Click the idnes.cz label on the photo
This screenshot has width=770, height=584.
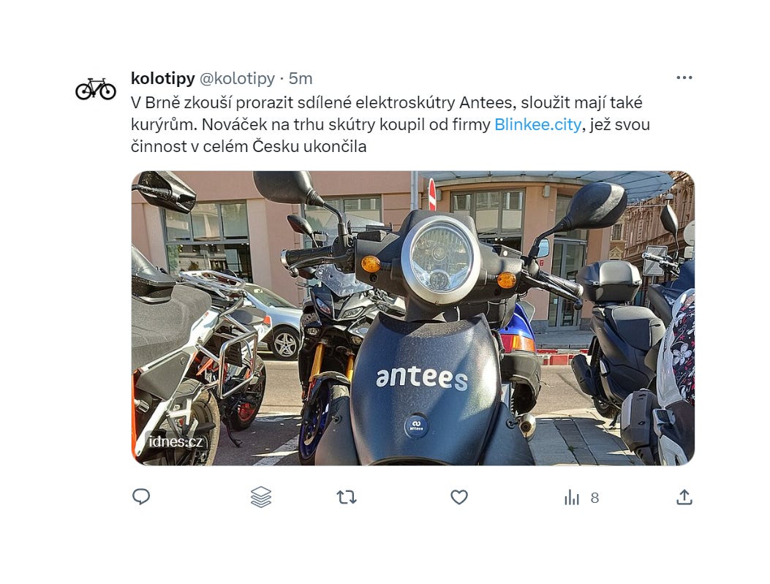(175, 441)
